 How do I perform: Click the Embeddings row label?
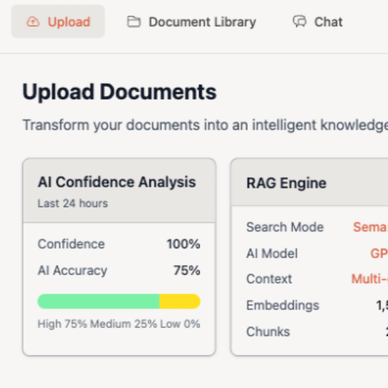pyautogui.click(x=282, y=306)
